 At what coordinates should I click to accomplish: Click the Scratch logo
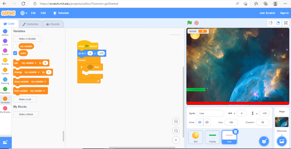(x=8, y=13)
